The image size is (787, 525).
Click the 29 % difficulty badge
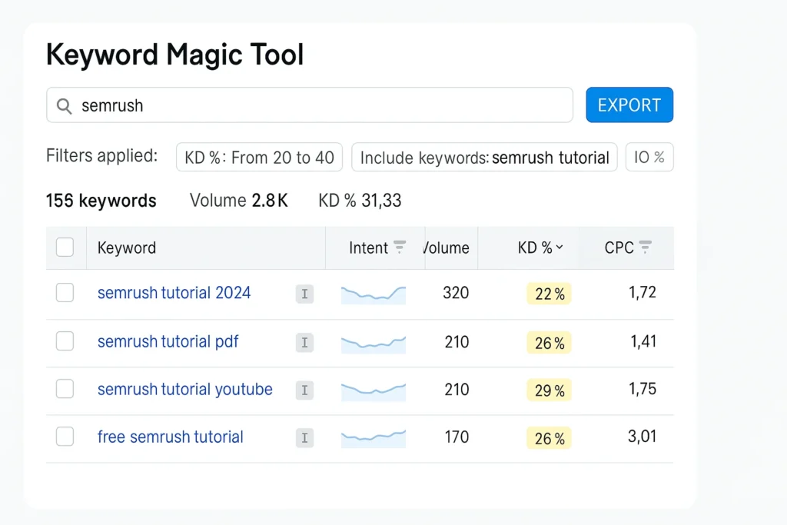pos(549,390)
